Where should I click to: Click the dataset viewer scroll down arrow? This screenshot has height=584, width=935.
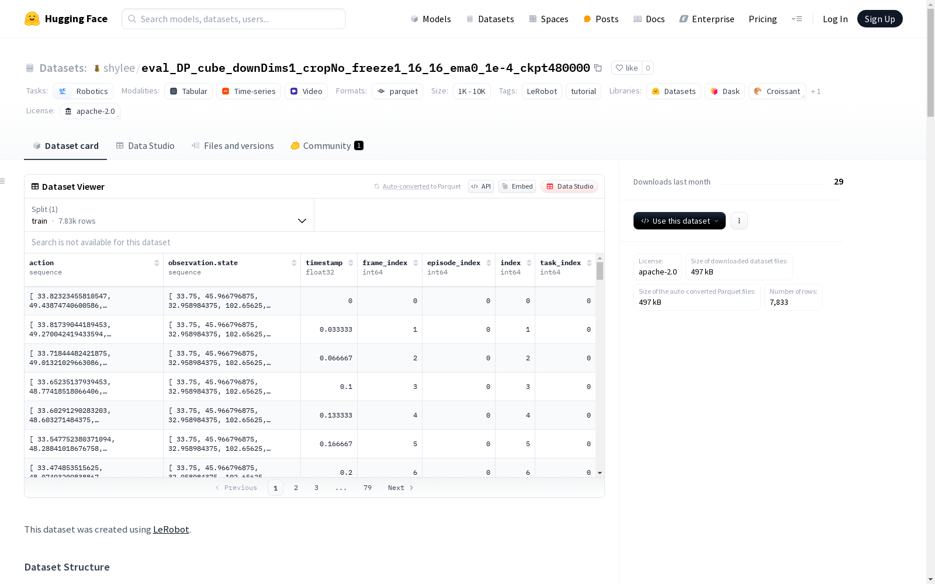click(600, 473)
